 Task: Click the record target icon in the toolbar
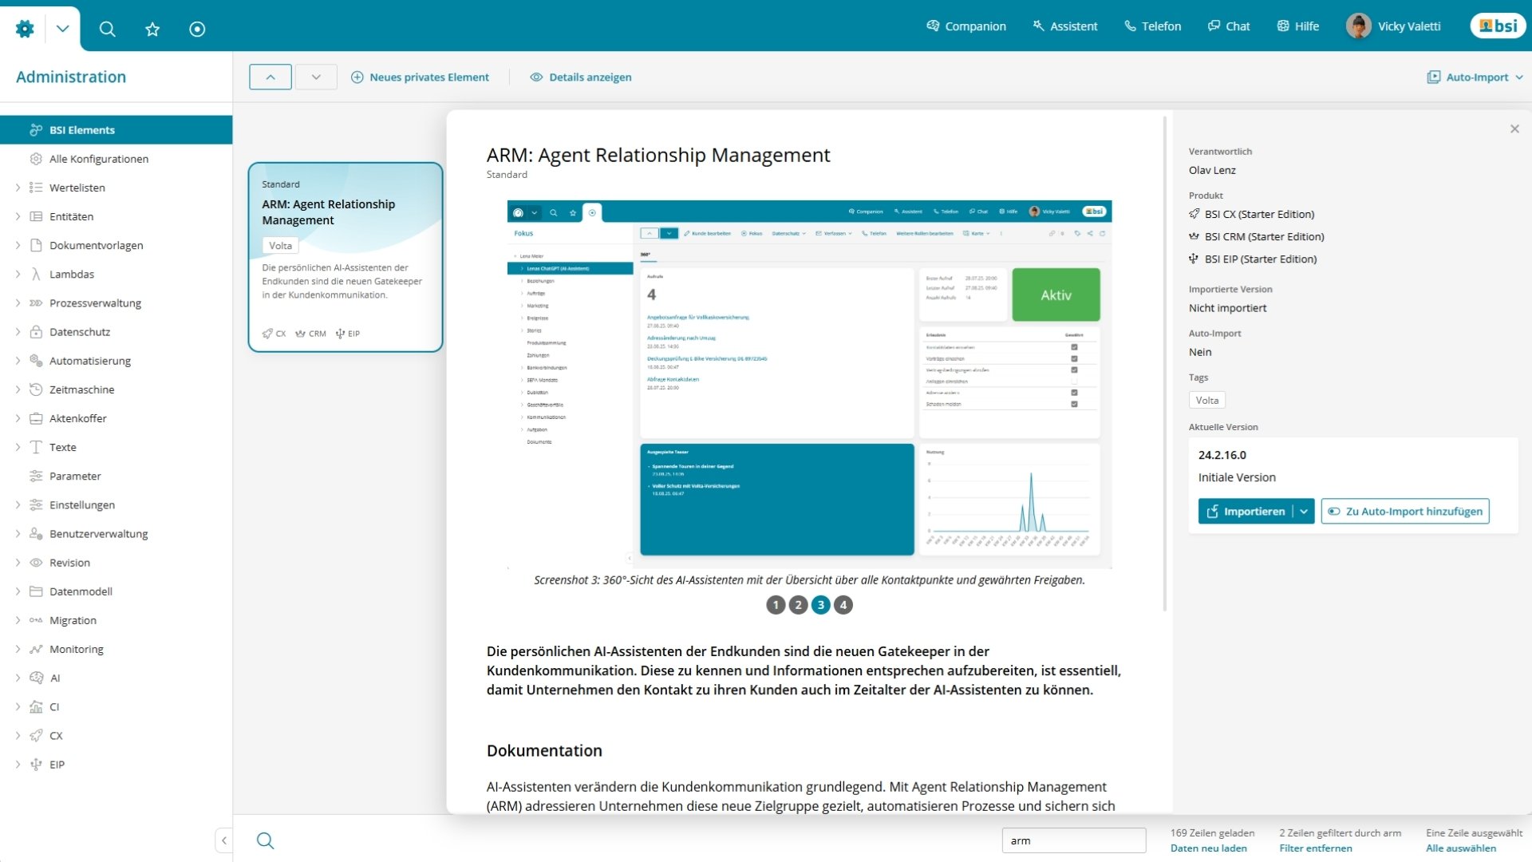pyautogui.click(x=197, y=28)
